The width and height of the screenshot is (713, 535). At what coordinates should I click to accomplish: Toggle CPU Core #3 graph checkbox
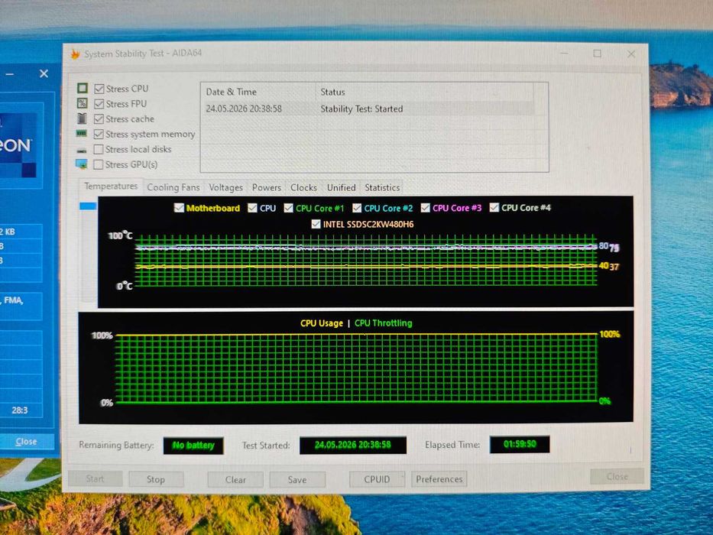(x=425, y=207)
